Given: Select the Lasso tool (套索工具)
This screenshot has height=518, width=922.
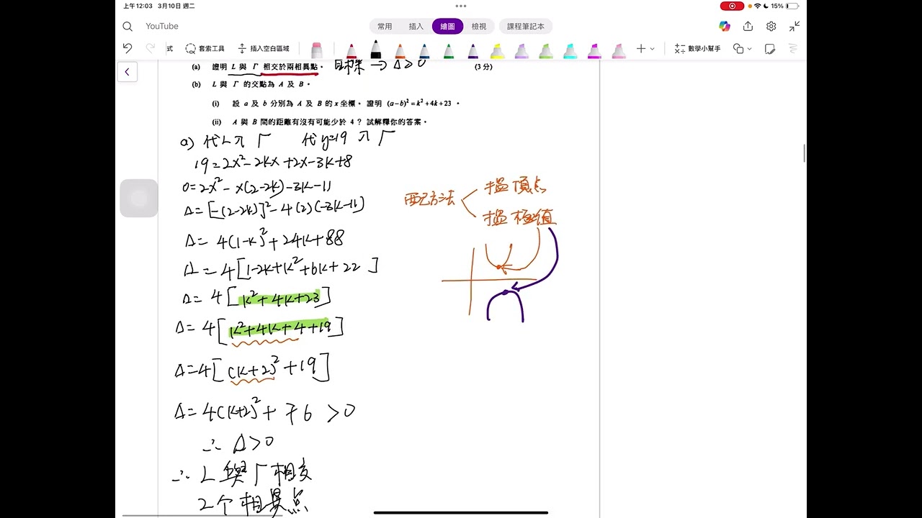Looking at the screenshot, I should 205,49.
